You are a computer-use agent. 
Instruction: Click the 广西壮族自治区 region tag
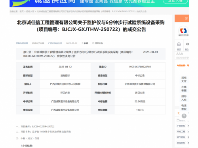[55, 43]
